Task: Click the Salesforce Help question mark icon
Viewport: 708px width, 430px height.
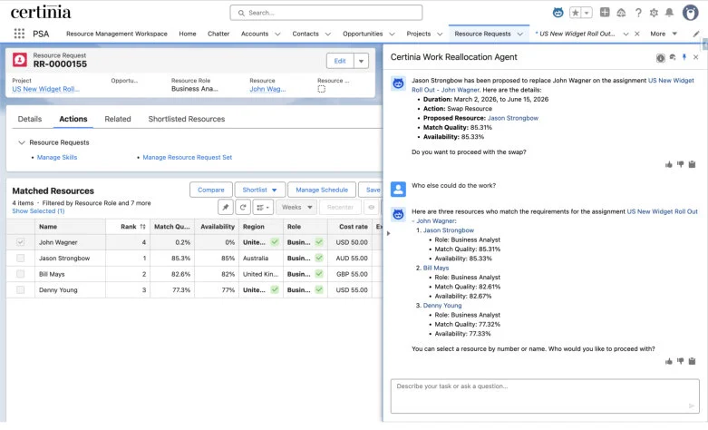Action: [638, 13]
